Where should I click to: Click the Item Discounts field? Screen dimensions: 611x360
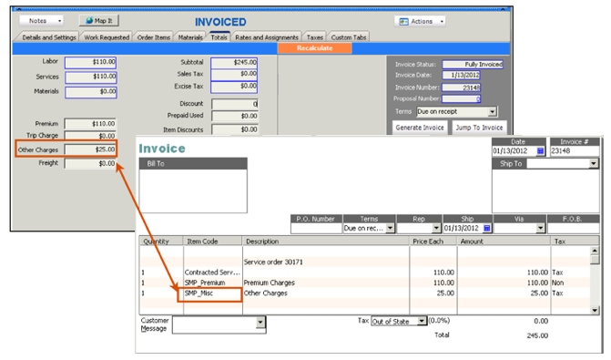click(x=235, y=129)
